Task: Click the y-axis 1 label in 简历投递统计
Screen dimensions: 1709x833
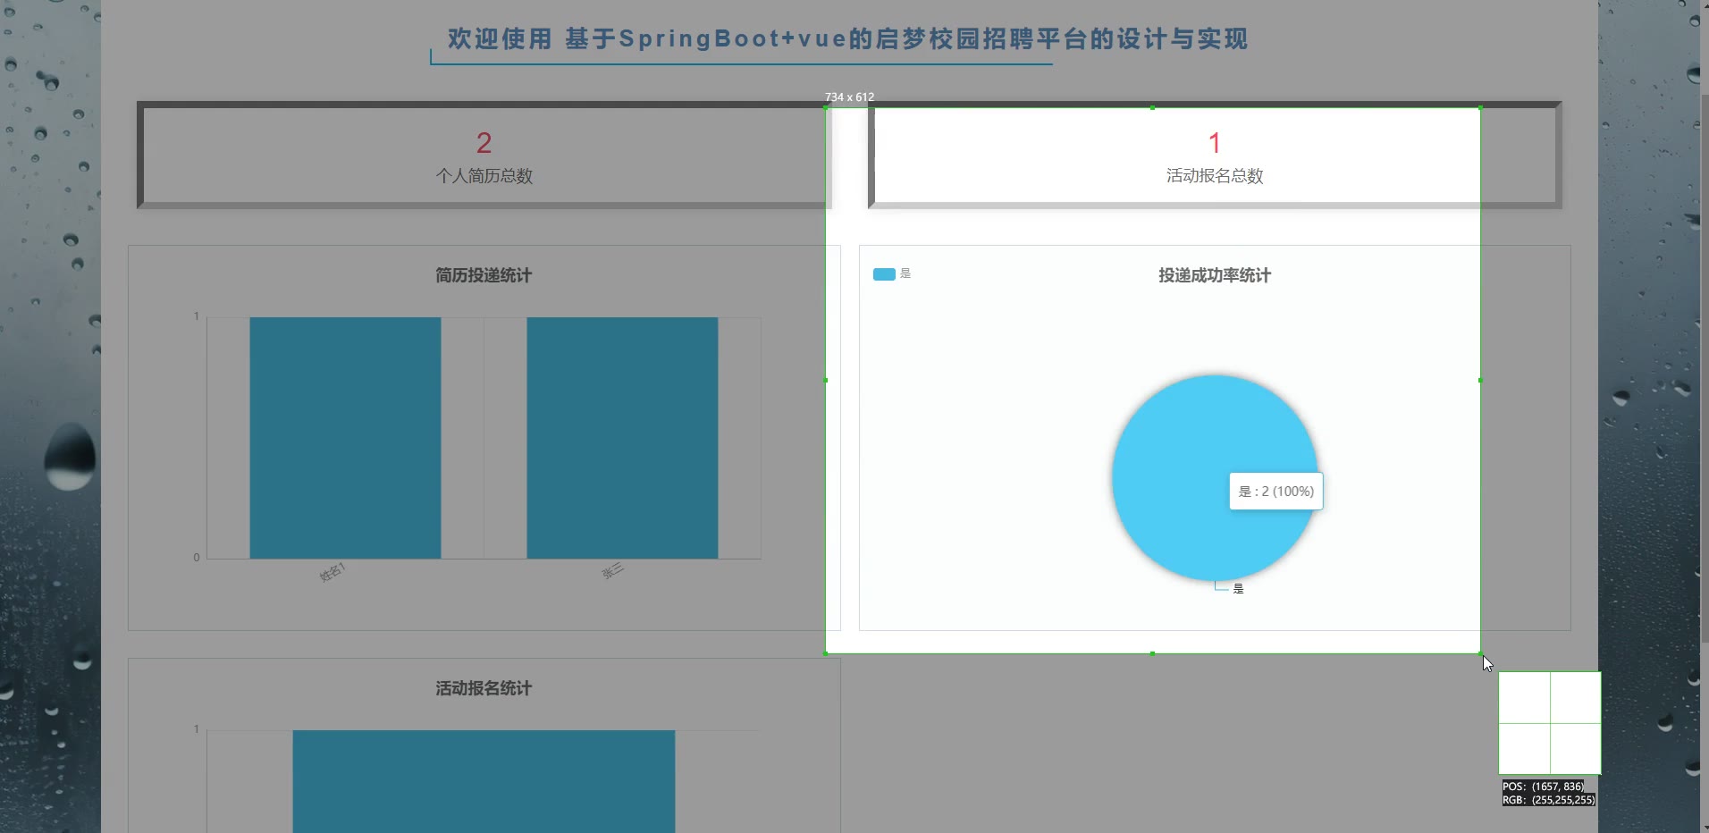Action: (197, 316)
